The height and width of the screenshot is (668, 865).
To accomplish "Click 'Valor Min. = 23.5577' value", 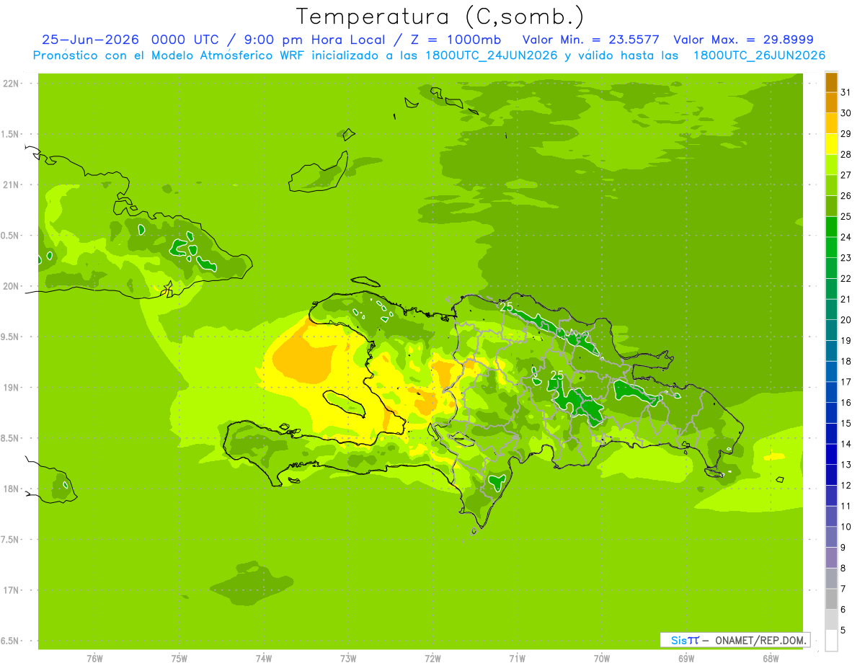I will pyautogui.click(x=590, y=40).
